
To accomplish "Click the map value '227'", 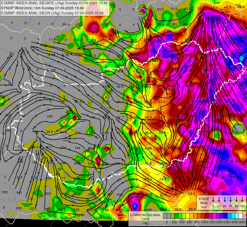I will pyautogui.click(x=33, y=208).
